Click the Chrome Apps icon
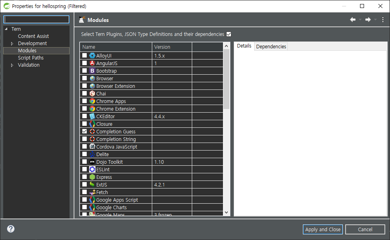Viewport: 390px width, 240px height. click(x=92, y=101)
